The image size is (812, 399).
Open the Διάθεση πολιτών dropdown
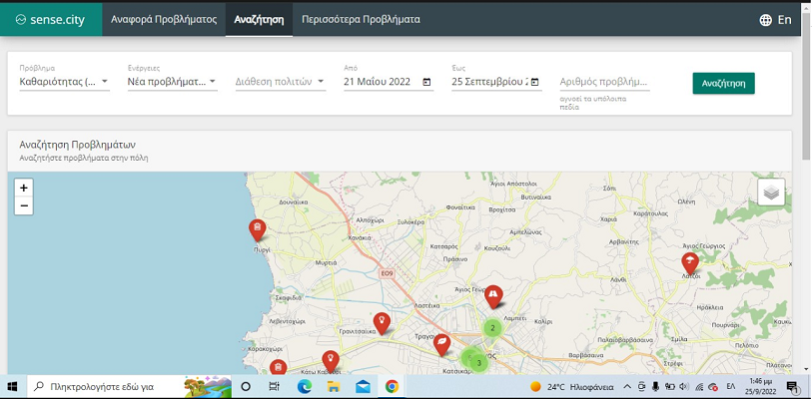[x=280, y=82]
